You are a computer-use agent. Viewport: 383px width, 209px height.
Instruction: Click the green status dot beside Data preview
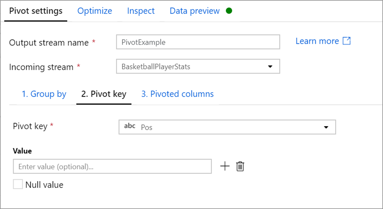pyautogui.click(x=229, y=11)
